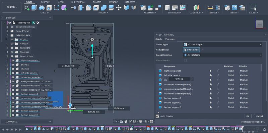Toggle visibility of Sketches folder

click(x=12, y=52)
